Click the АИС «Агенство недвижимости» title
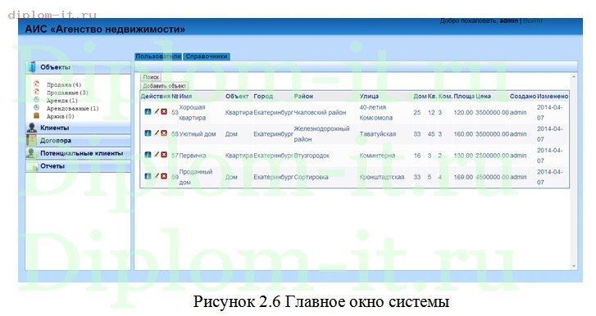Screen dimensions: 596x316 (105, 29)
